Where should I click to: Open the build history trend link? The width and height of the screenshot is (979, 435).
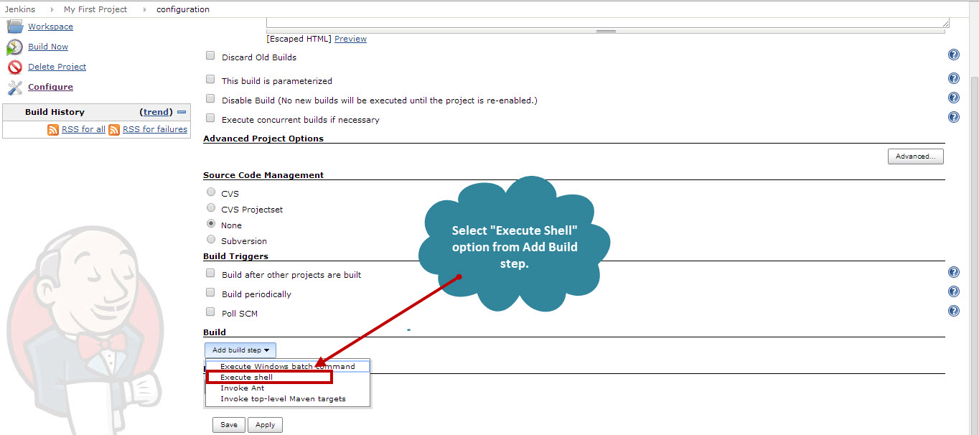click(156, 112)
